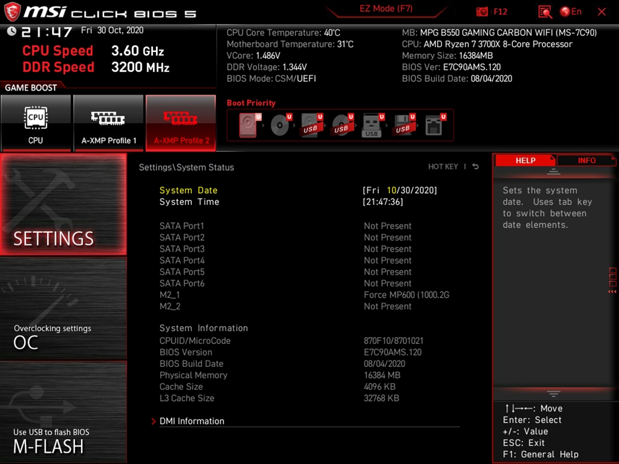Open the HOT KEY list
This screenshot has width=619, height=464.
[443, 166]
